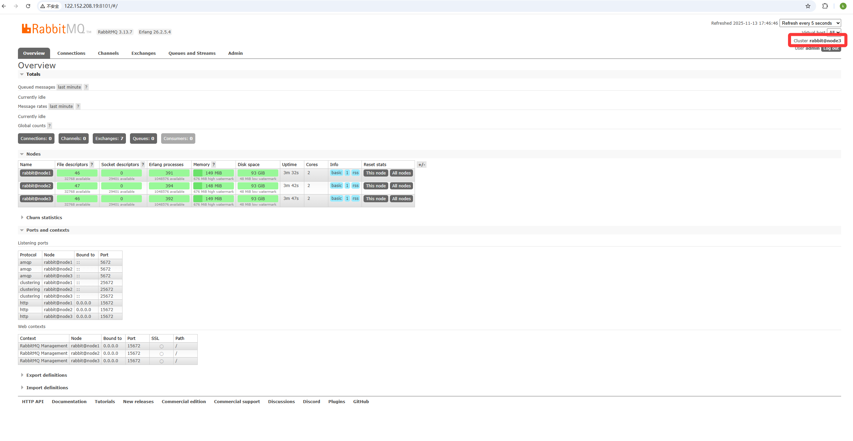This screenshot has width=853, height=441.
Task: Click Memory bar for rabbit@node1
Action: point(214,173)
